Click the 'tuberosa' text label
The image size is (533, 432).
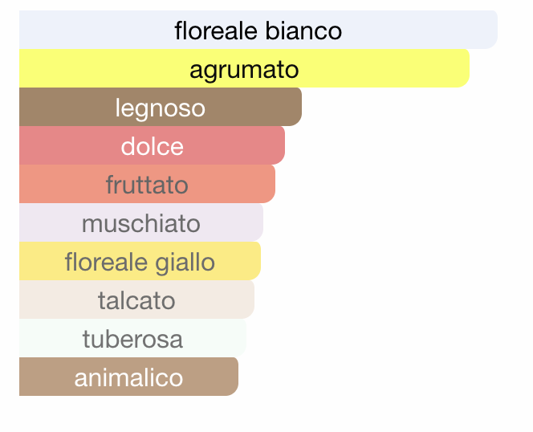[x=133, y=339]
